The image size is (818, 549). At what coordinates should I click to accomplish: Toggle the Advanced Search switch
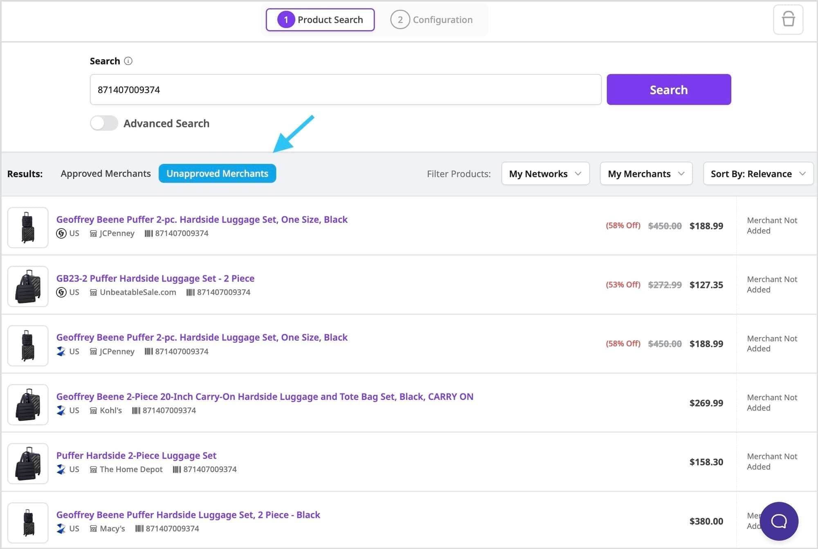point(104,123)
